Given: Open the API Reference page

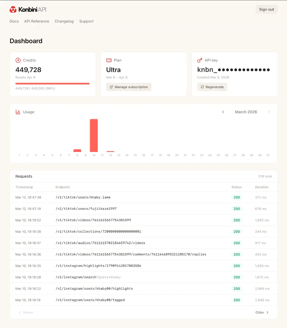Looking at the screenshot, I should click(37, 21).
